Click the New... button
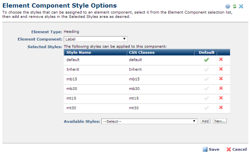 (220, 121)
